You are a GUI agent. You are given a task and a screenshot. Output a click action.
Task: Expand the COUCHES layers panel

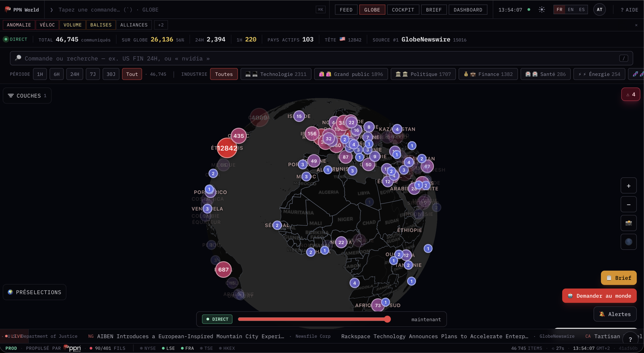[x=27, y=96]
